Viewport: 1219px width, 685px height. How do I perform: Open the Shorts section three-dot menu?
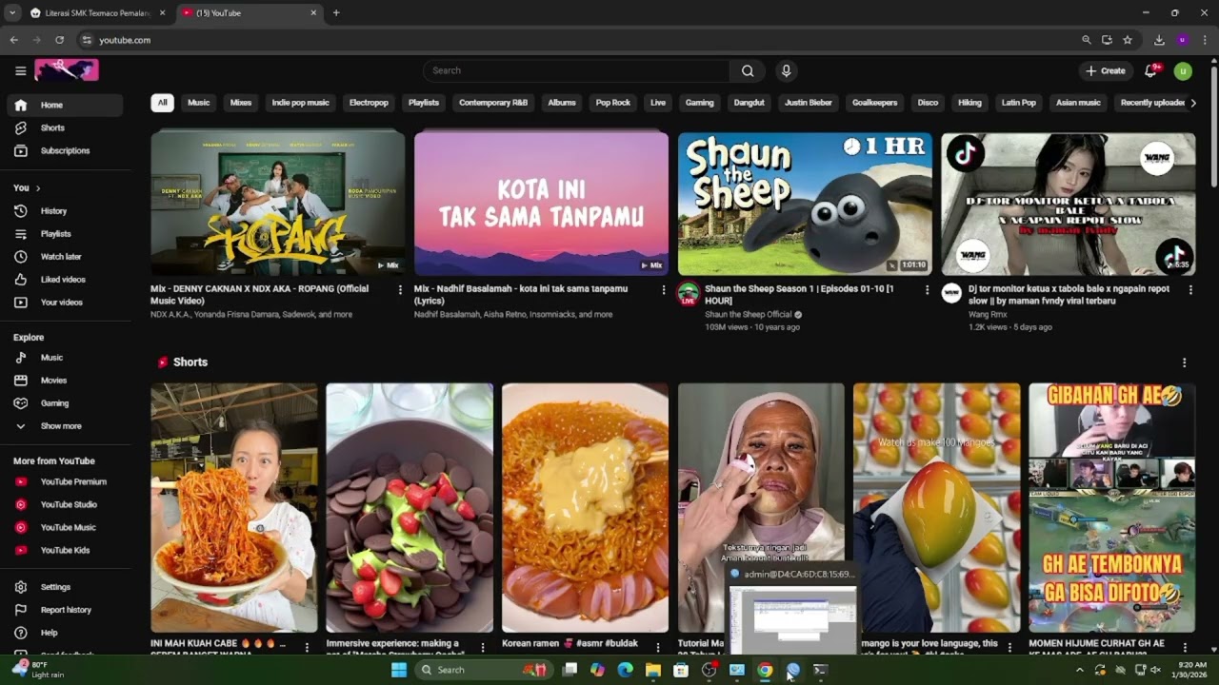click(x=1184, y=362)
